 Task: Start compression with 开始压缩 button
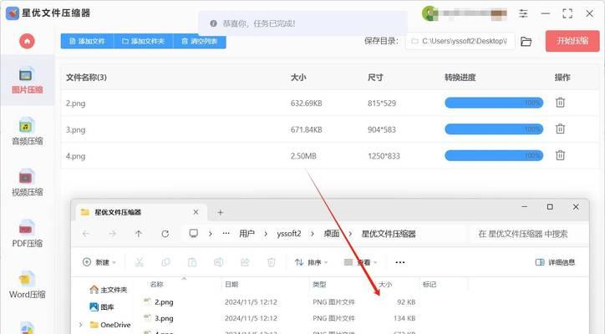point(572,41)
